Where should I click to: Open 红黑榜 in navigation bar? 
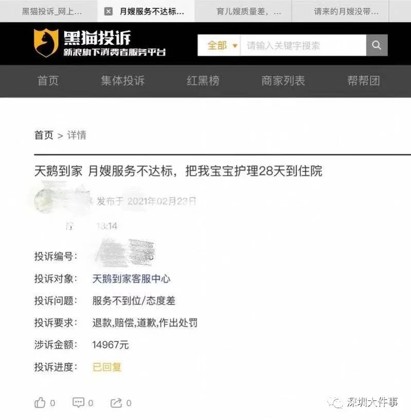pyautogui.click(x=203, y=81)
